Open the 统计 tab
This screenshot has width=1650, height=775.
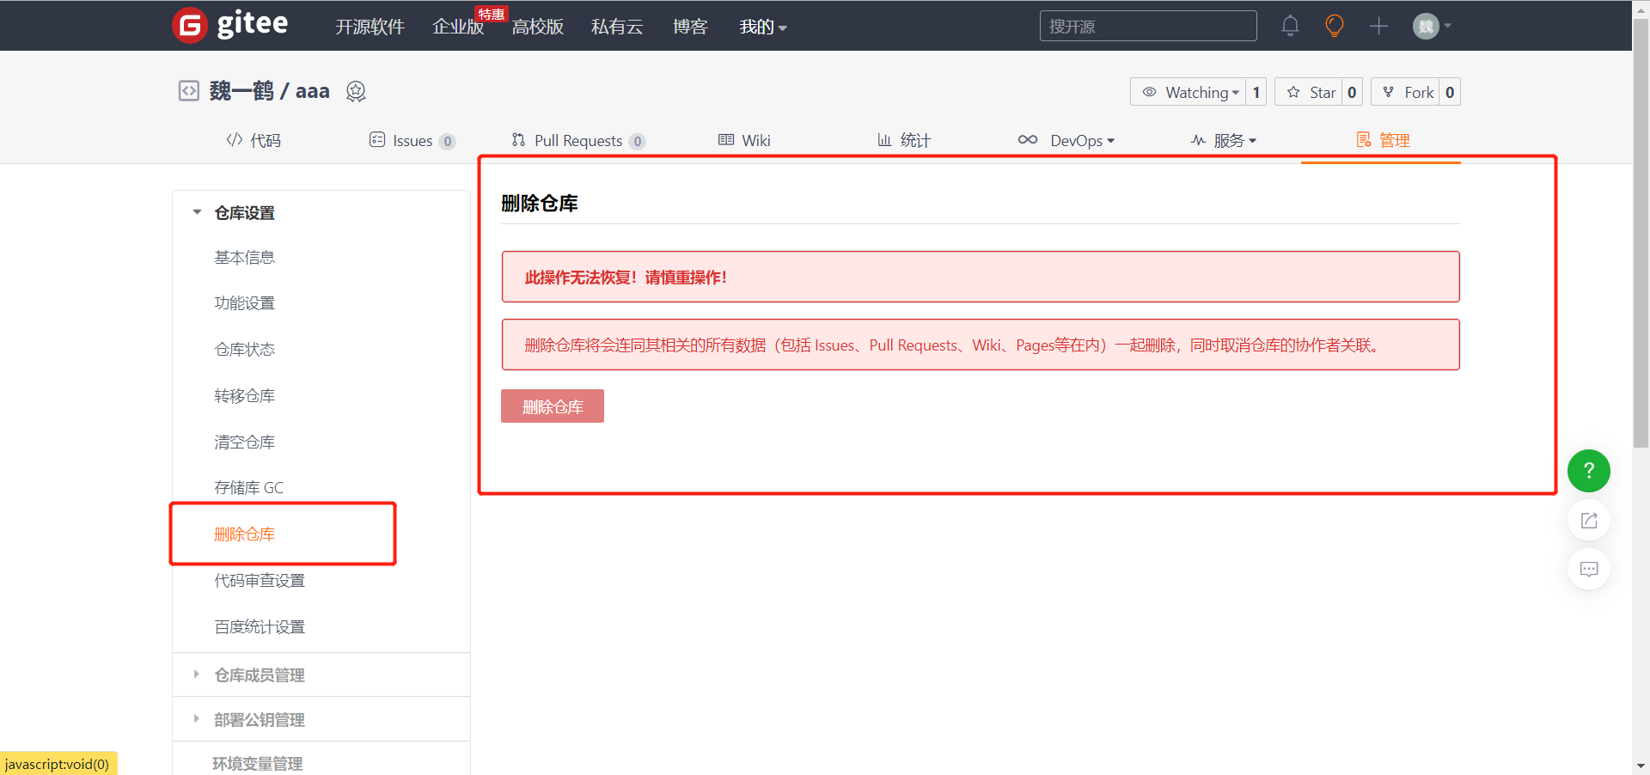click(904, 140)
